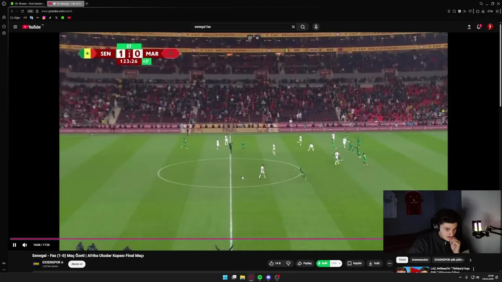Go back in the browser
502x282 pixels.
click(12, 11)
